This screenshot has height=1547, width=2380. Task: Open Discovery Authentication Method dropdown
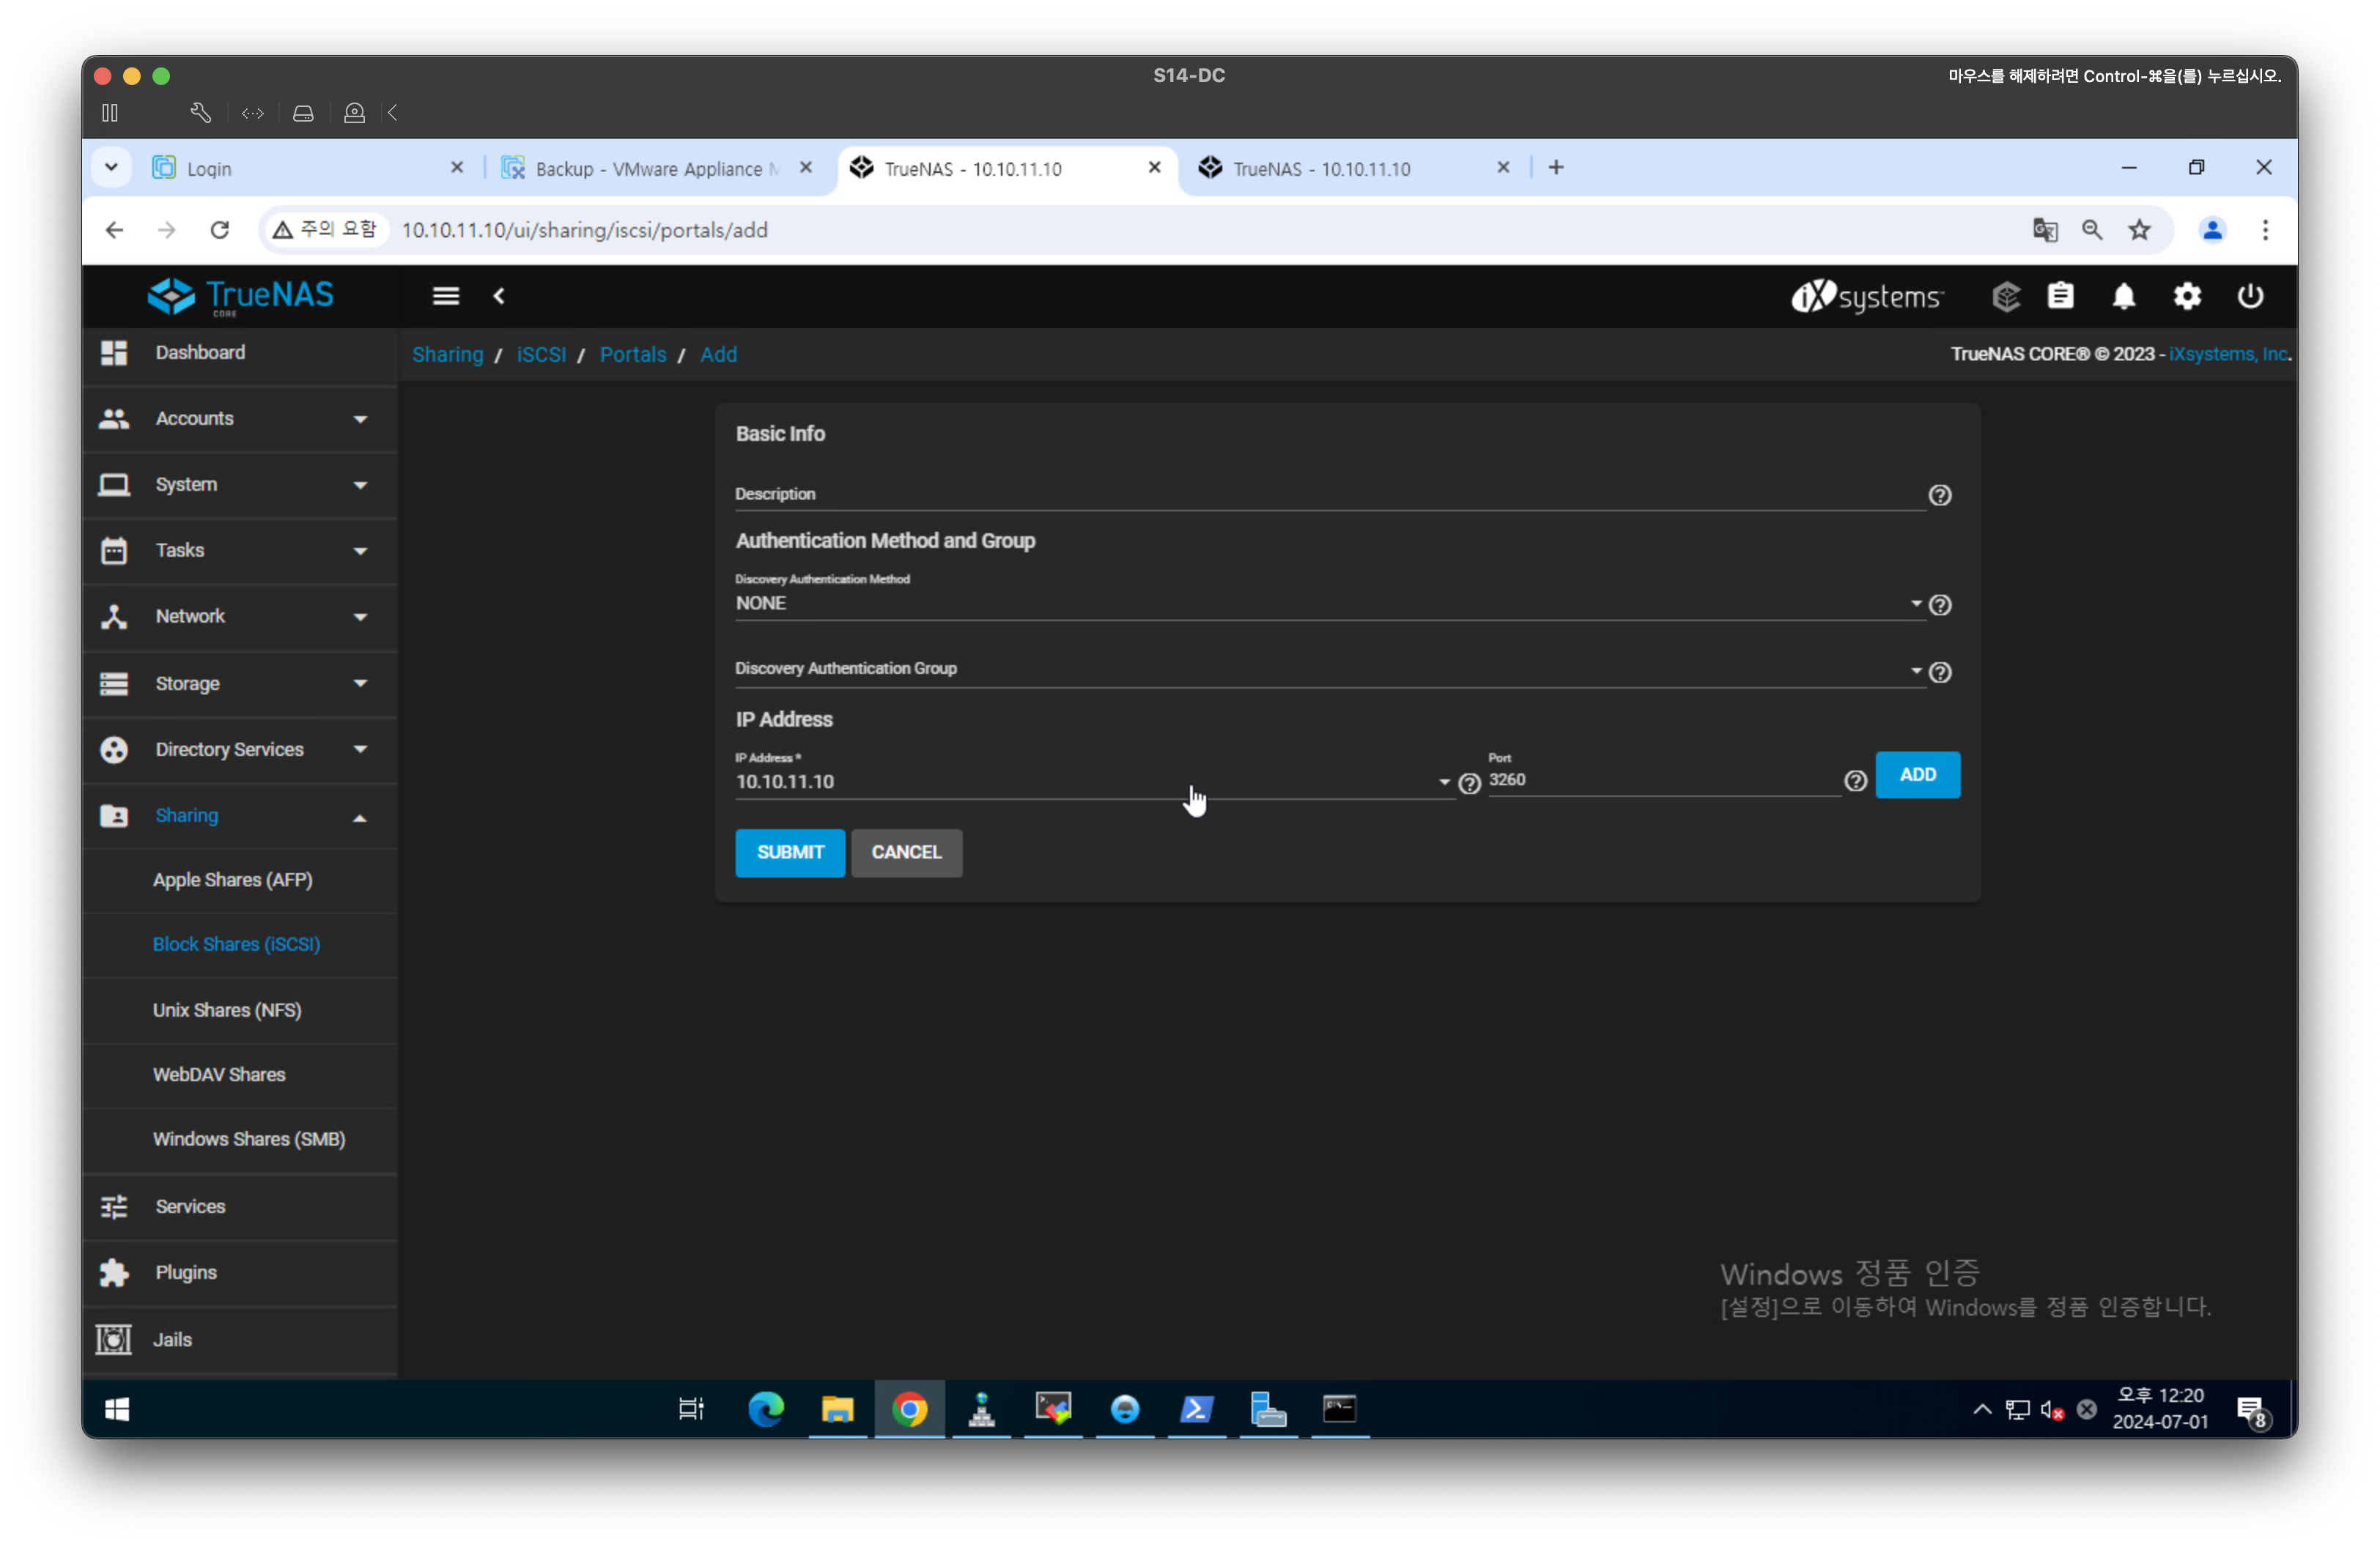click(x=1327, y=604)
